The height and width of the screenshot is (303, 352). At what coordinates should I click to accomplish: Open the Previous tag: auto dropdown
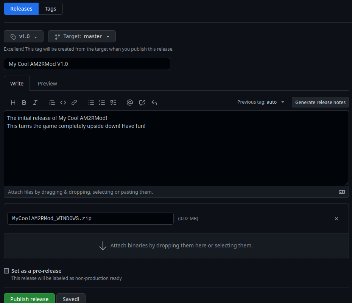tap(261, 102)
